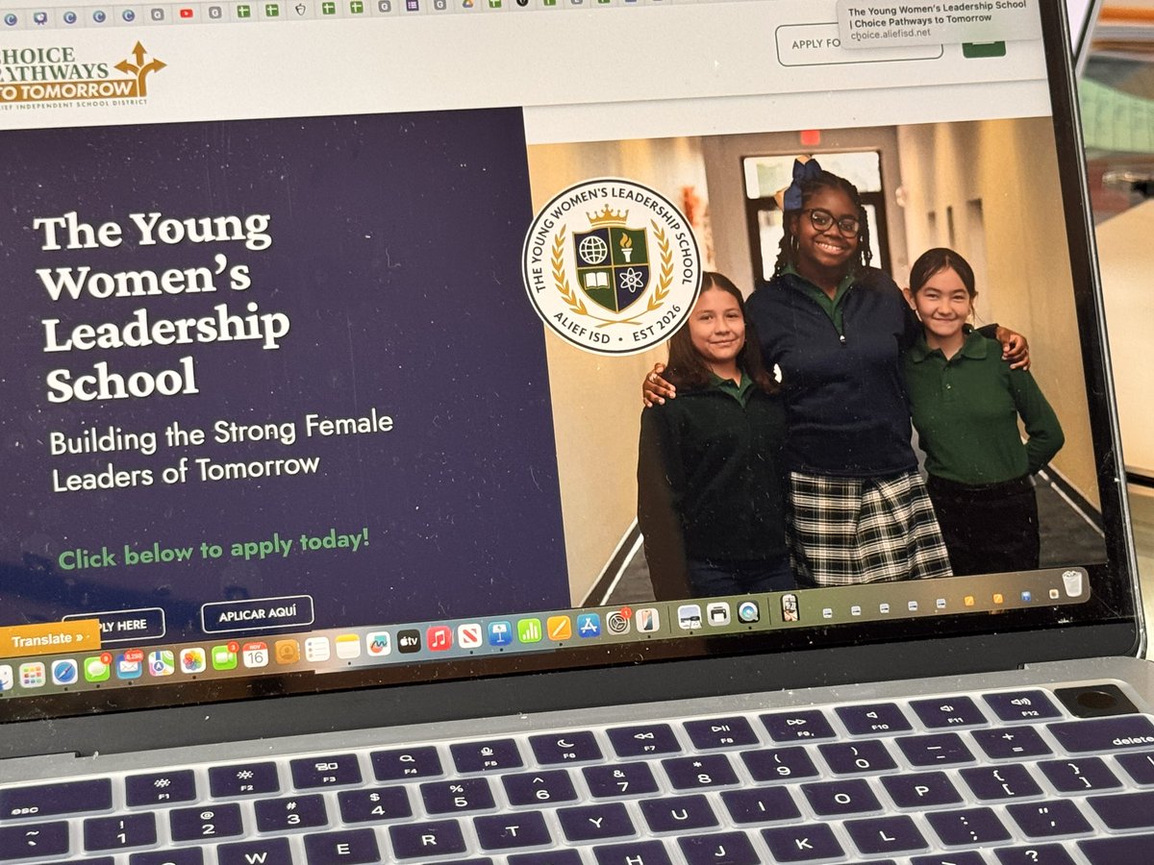Open Contacts app in the Dock
The width and height of the screenshot is (1154, 865).
click(x=287, y=652)
